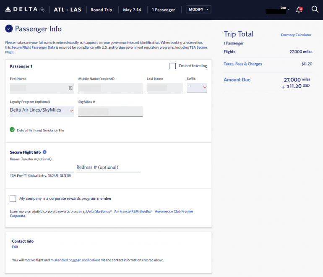Open the notifications bell icon
Viewport: 323px width, 277px height.
(x=299, y=10)
